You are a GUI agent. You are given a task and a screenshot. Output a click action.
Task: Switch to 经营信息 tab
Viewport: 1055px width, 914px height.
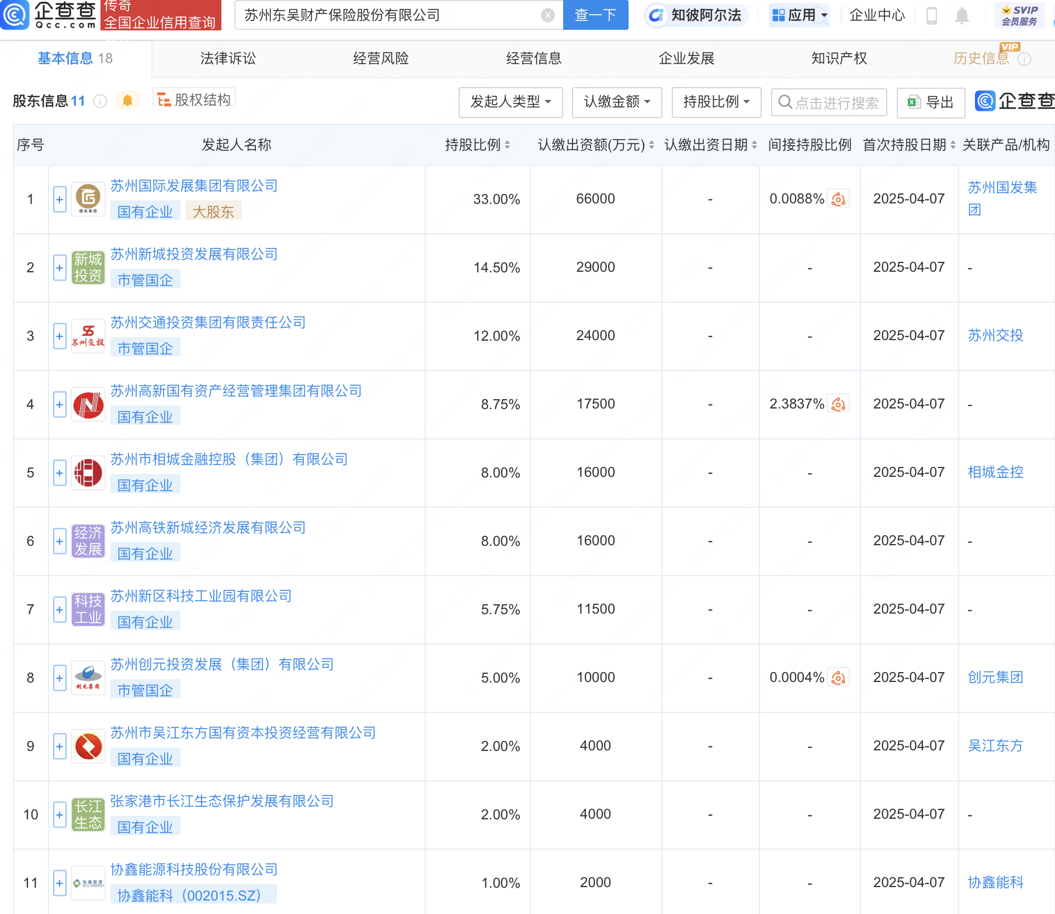point(533,58)
